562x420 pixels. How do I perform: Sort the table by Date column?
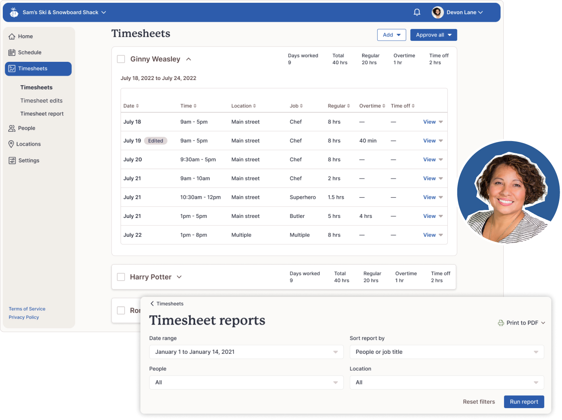click(x=131, y=106)
